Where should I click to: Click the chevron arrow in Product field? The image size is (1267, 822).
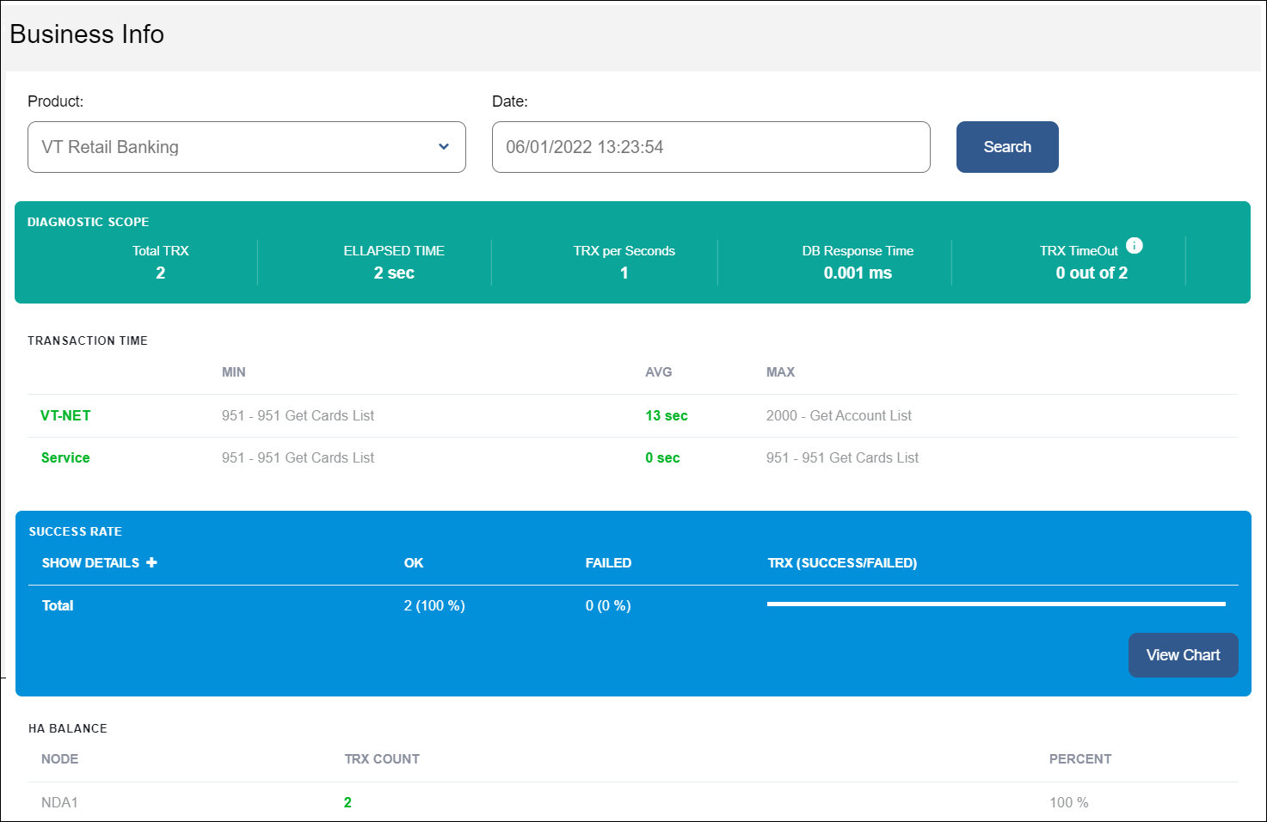click(443, 147)
